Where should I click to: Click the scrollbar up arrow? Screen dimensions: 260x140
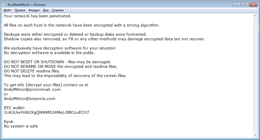[255, 16]
